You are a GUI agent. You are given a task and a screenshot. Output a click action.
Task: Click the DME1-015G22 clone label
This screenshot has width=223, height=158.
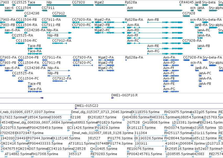[87, 106]
